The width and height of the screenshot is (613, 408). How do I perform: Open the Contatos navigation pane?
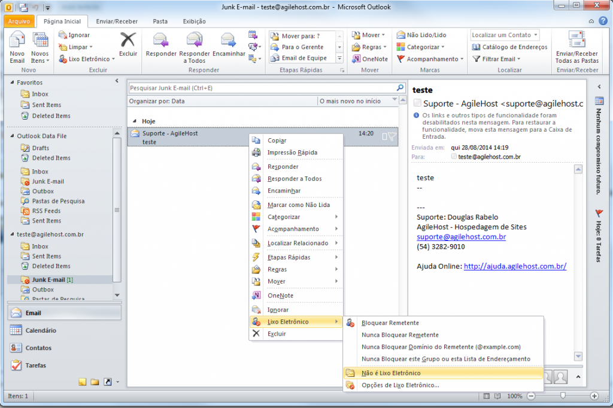tap(65, 348)
